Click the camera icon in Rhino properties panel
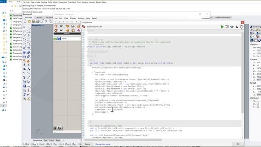 pos(252,40)
